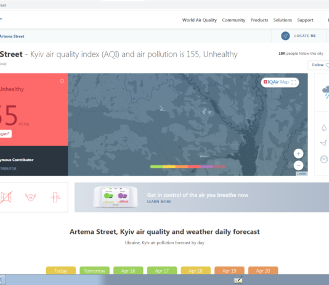This screenshot has height=285, width=329.
Task: Expand the IQAir Map to fullscreen
Action: pyautogui.click(x=294, y=82)
